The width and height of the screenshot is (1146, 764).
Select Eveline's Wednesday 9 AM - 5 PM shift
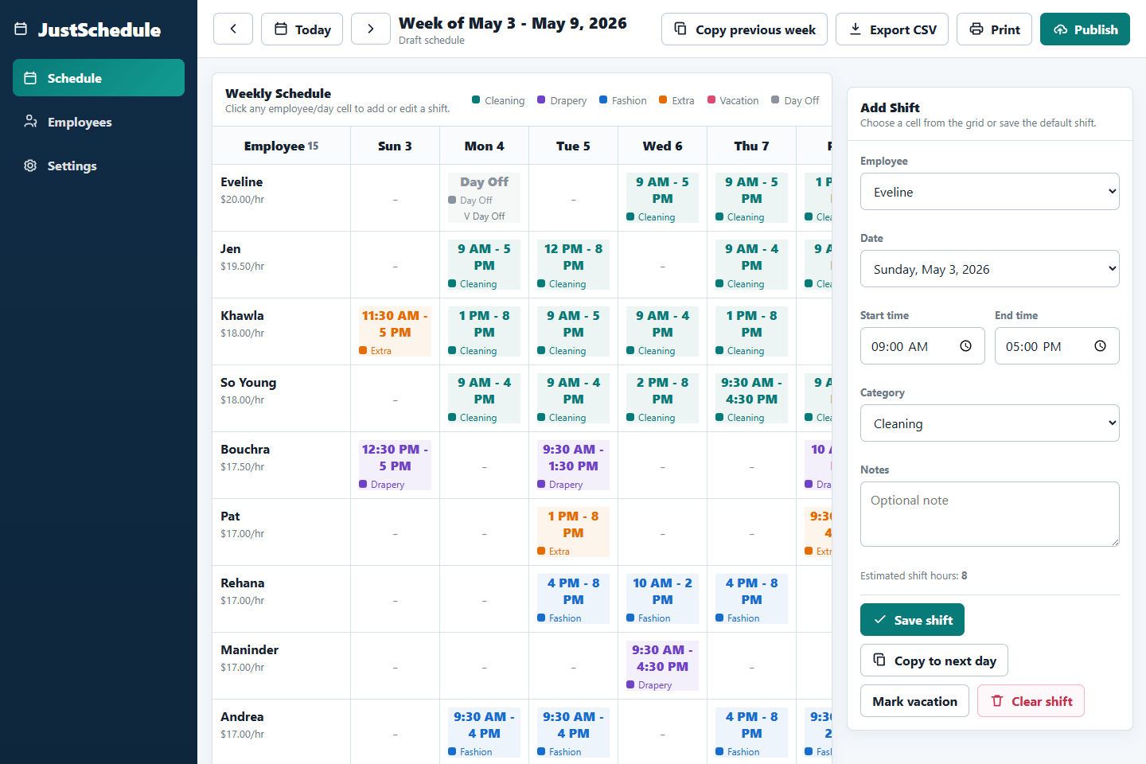click(662, 198)
